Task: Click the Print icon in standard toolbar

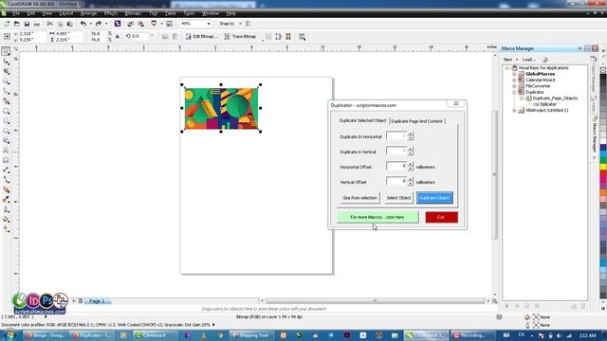Action: pos(37,24)
